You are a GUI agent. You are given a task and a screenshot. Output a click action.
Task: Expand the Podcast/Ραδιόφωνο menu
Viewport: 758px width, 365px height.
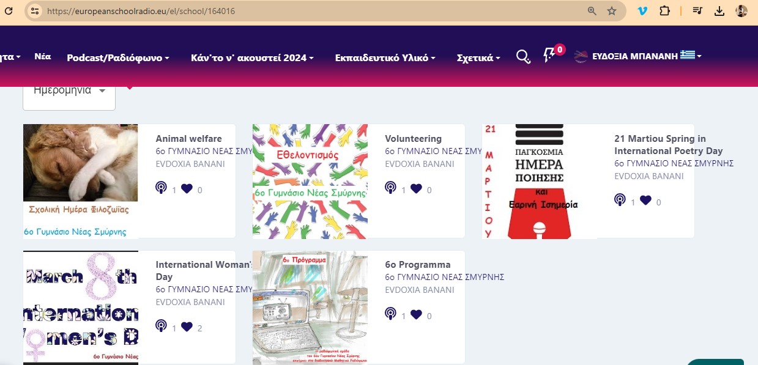click(118, 57)
